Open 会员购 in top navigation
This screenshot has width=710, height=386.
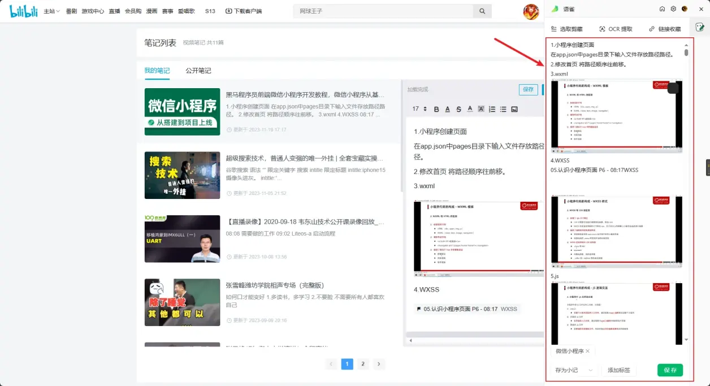click(133, 11)
